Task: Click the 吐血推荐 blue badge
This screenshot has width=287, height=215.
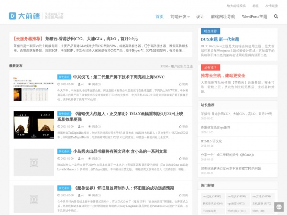Action: click(x=210, y=31)
